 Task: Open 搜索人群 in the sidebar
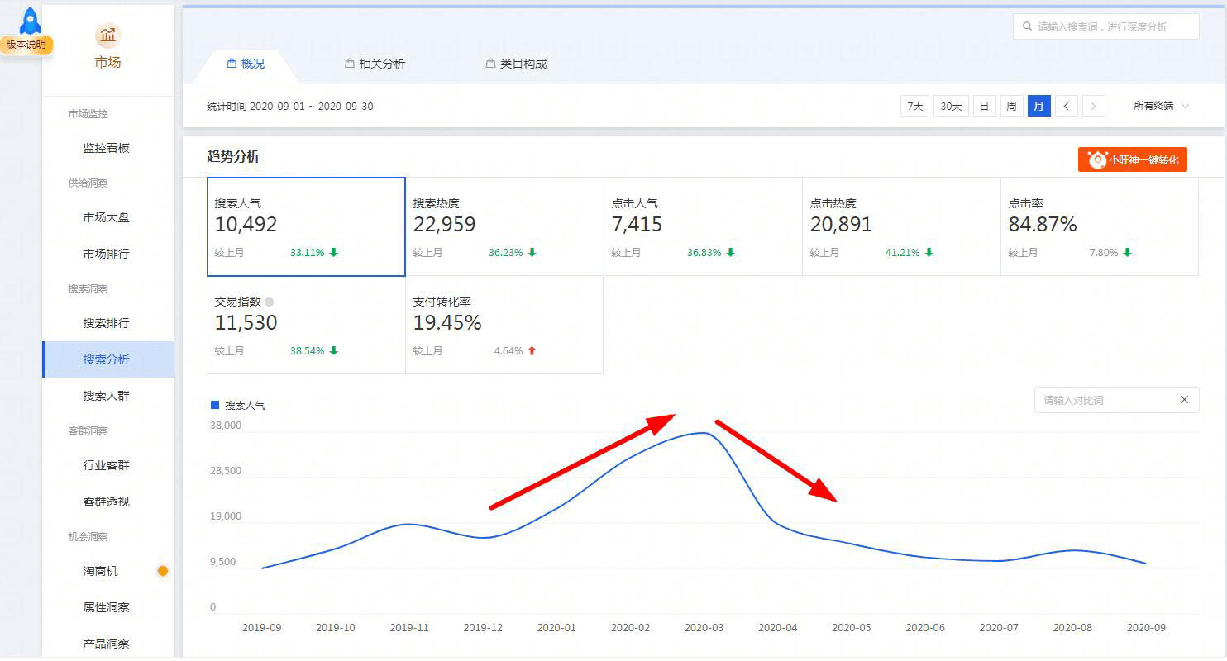click(108, 396)
